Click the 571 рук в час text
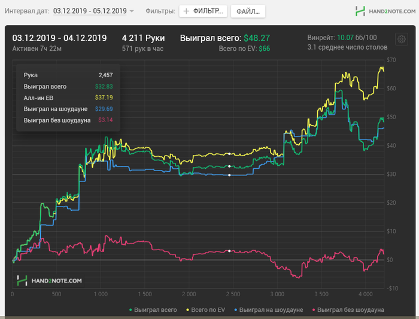The image size is (419, 319). 142,48
